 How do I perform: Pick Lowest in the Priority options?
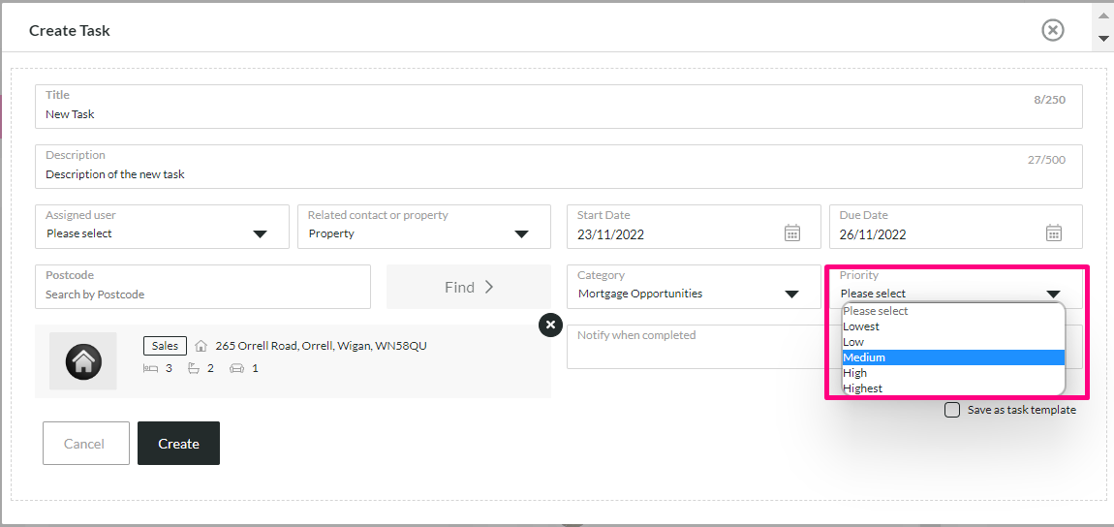pyautogui.click(x=953, y=326)
